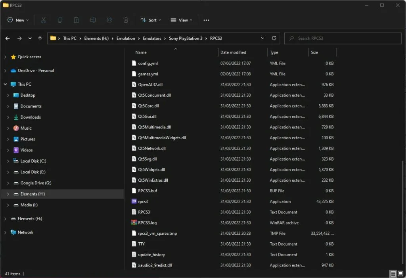406x278 pixels.
Task: Click the WinRAR icon of RPCS3.log
Action: [x=134, y=222]
